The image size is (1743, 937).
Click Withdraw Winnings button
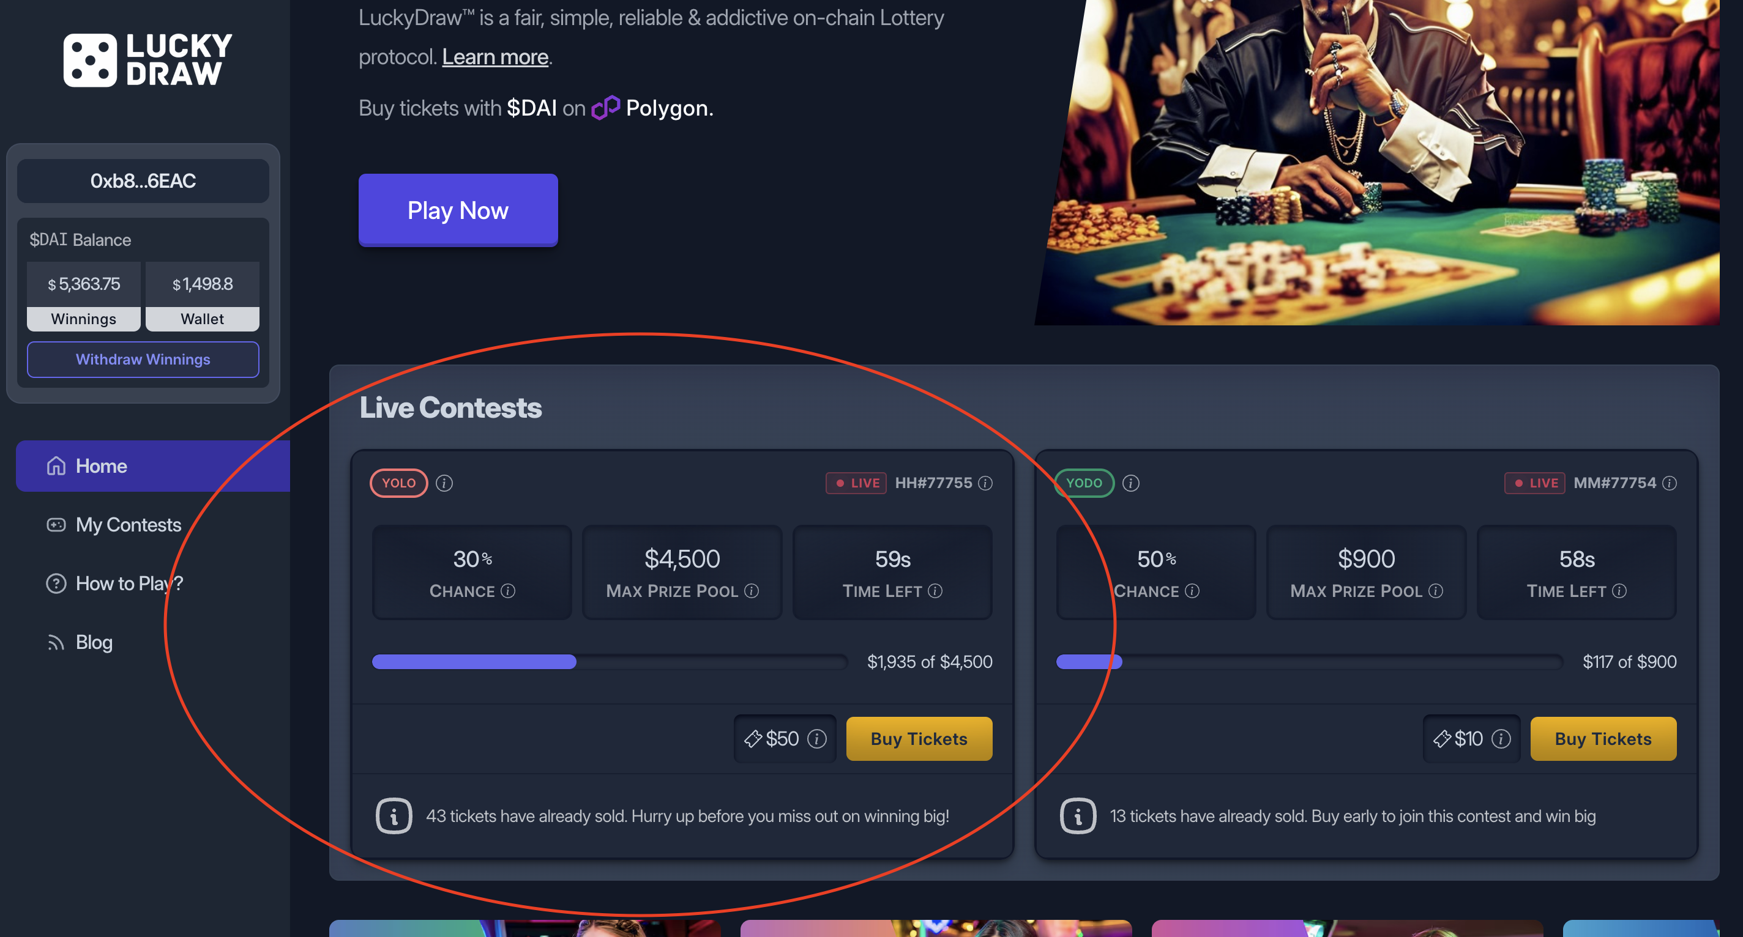point(143,359)
